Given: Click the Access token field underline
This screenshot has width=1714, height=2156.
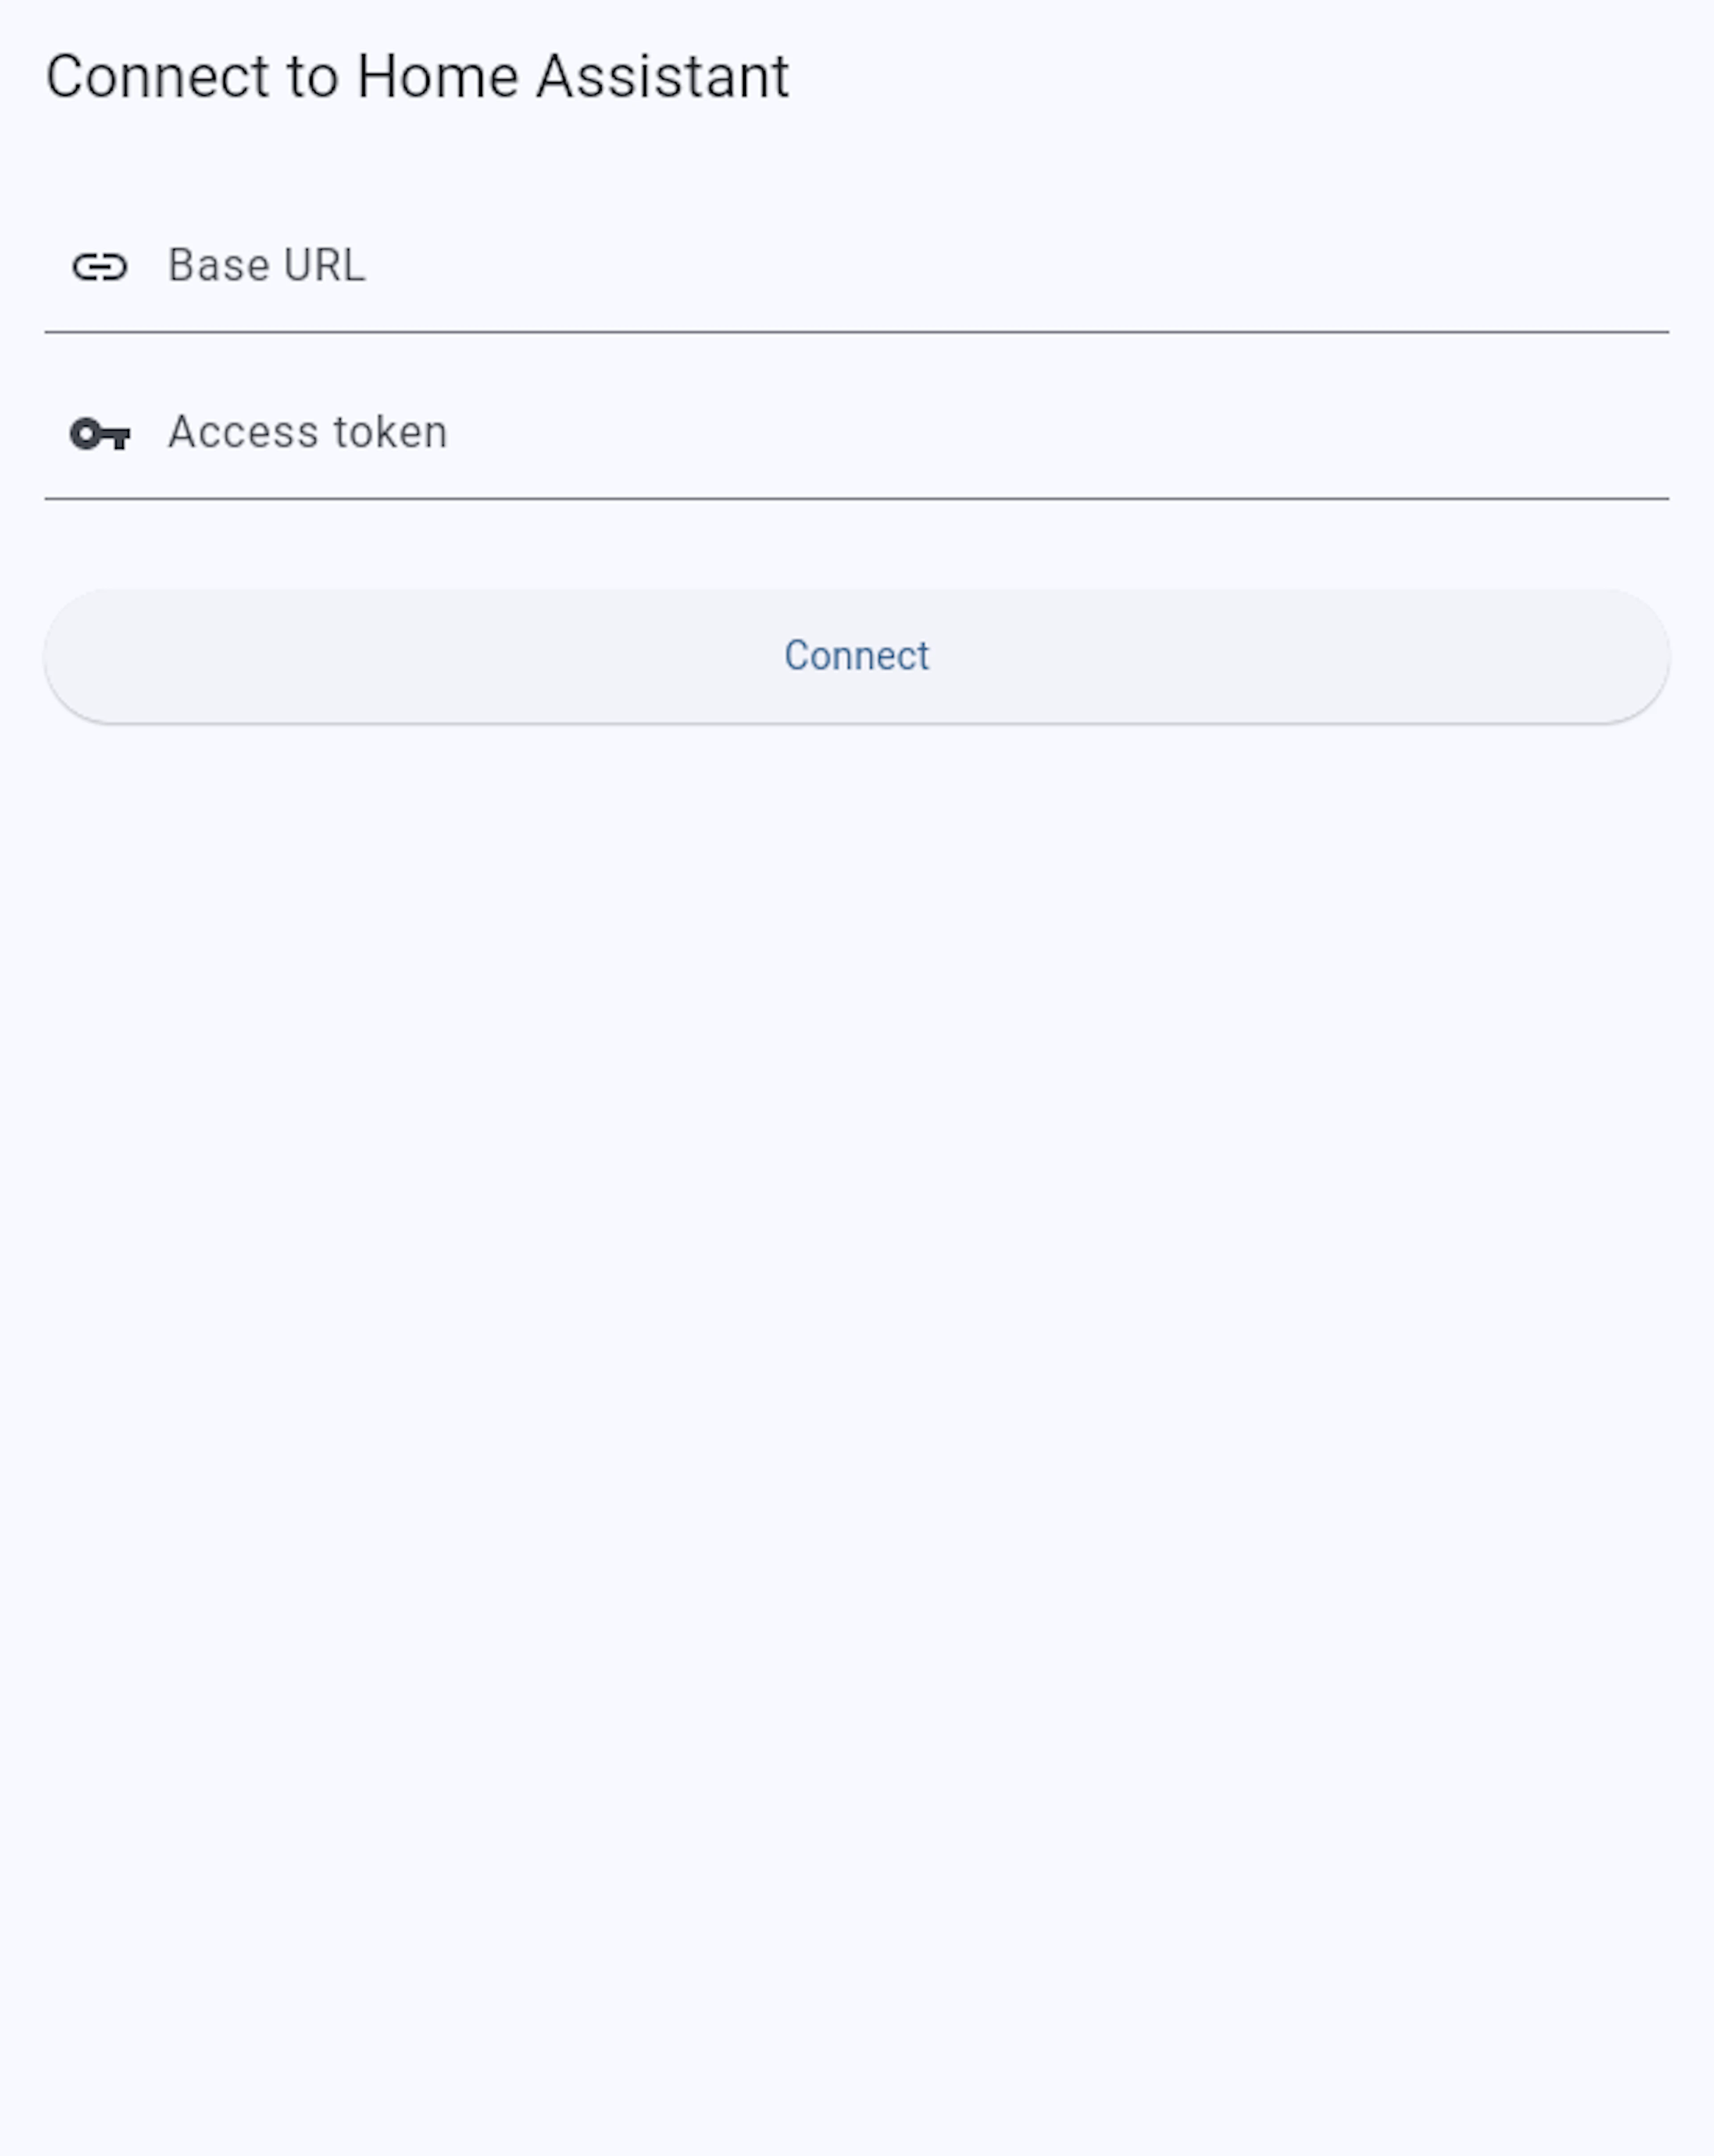Looking at the screenshot, I should click(857, 497).
